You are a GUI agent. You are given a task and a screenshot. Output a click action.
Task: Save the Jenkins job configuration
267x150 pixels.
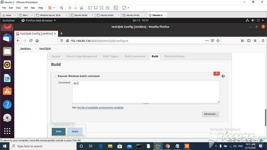click(x=58, y=132)
